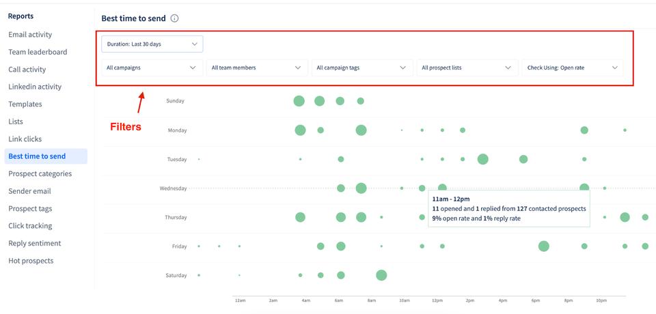
Task: Click the largest Sunday bubble near 4am
Action: (x=299, y=101)
